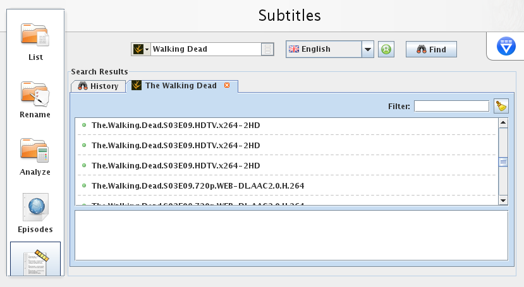
Task: Click the empty download area below results
Action: click(x=291, y=235)
